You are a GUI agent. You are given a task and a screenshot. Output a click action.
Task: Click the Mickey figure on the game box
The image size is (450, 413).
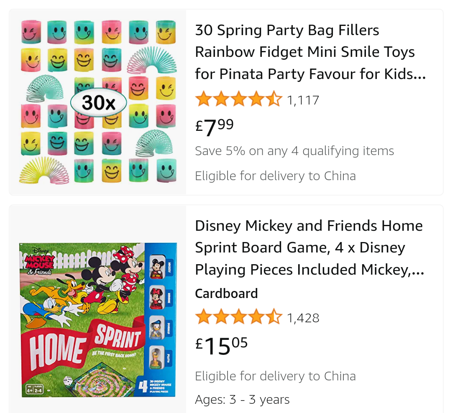point(157,268)
